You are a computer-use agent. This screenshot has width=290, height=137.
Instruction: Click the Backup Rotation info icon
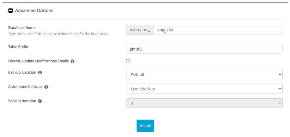tap(40, 101)
